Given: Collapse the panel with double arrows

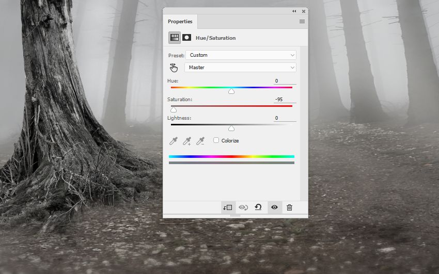Looking at the screenshot, I should point(294,11).
